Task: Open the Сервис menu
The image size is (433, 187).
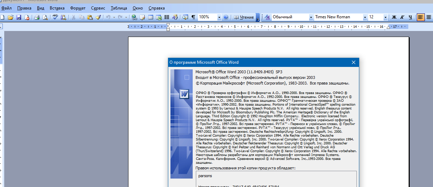Action: tap(98, 8)
